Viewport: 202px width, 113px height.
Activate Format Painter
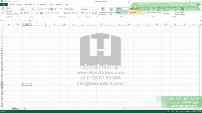coord(12,14)
